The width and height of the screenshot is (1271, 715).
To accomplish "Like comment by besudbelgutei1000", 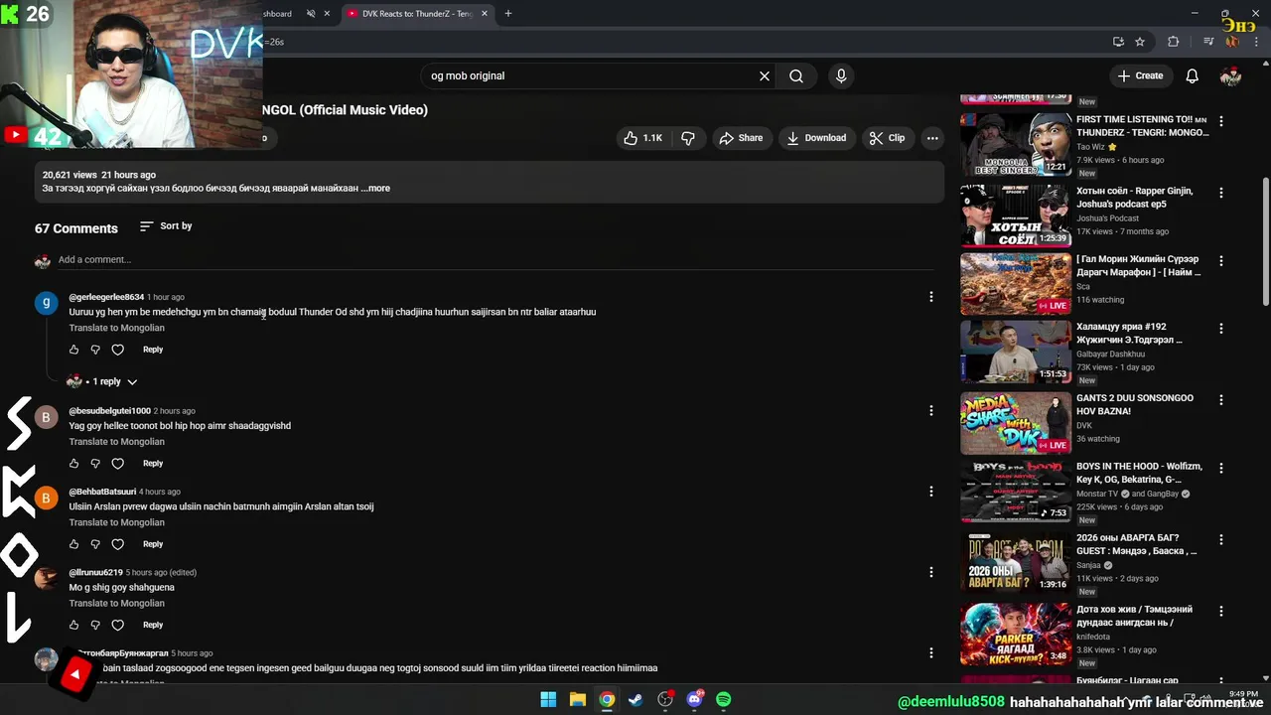I will point(73,464).
